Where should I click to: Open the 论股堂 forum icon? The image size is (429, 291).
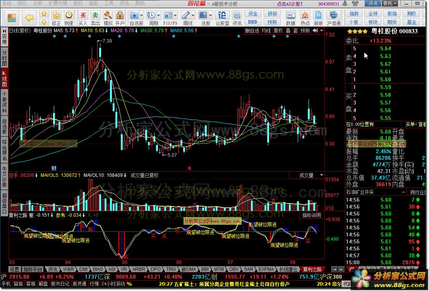(222, 18)
